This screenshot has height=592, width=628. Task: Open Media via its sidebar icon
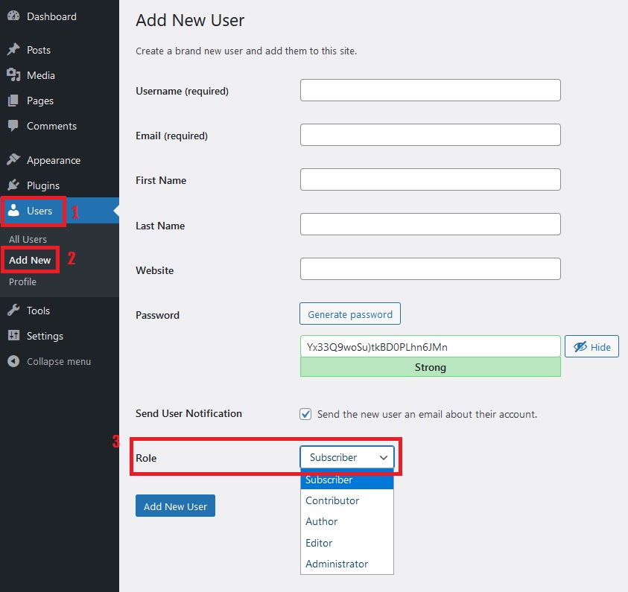coord(13,75)
